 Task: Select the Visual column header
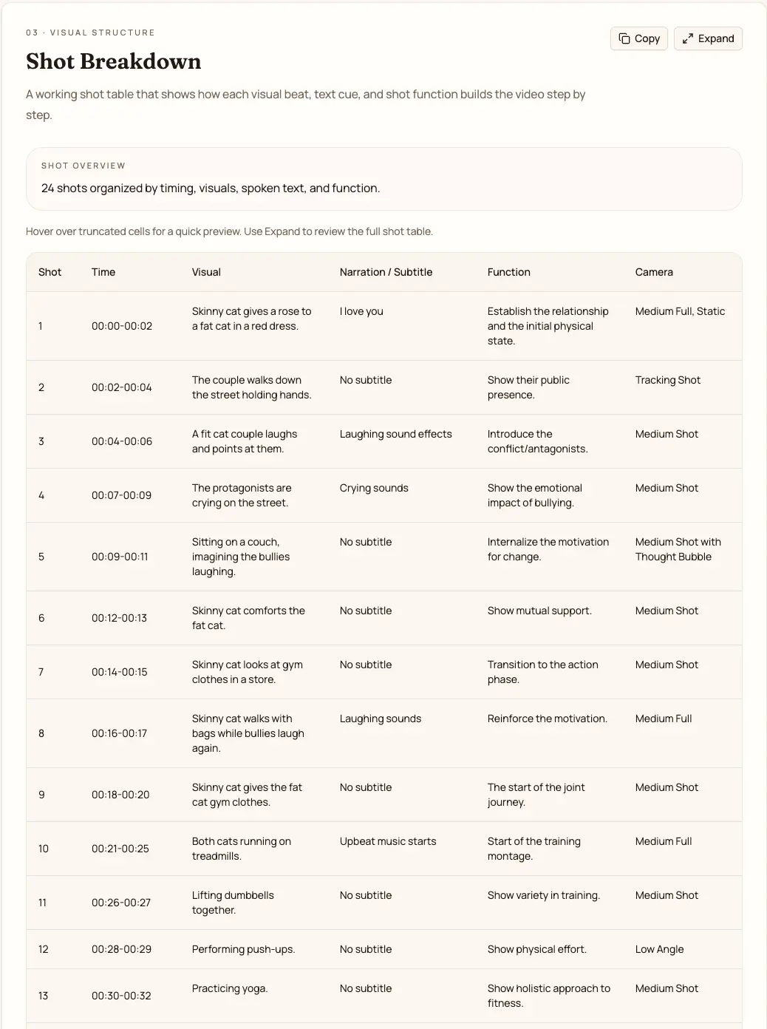click(206, 272)
